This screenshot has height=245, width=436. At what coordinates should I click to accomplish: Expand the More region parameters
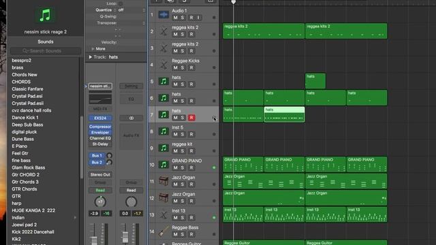click(x=93, y=48)
